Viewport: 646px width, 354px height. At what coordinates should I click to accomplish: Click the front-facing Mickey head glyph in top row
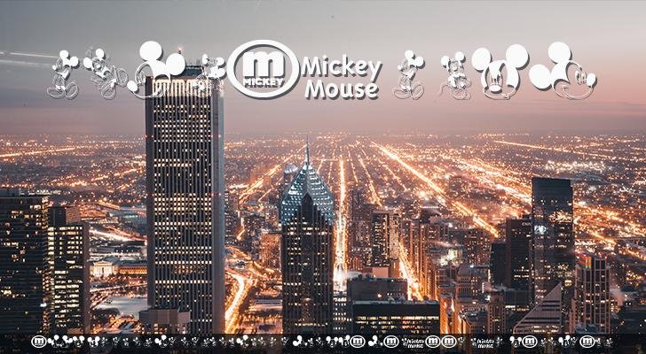[500, 71]
